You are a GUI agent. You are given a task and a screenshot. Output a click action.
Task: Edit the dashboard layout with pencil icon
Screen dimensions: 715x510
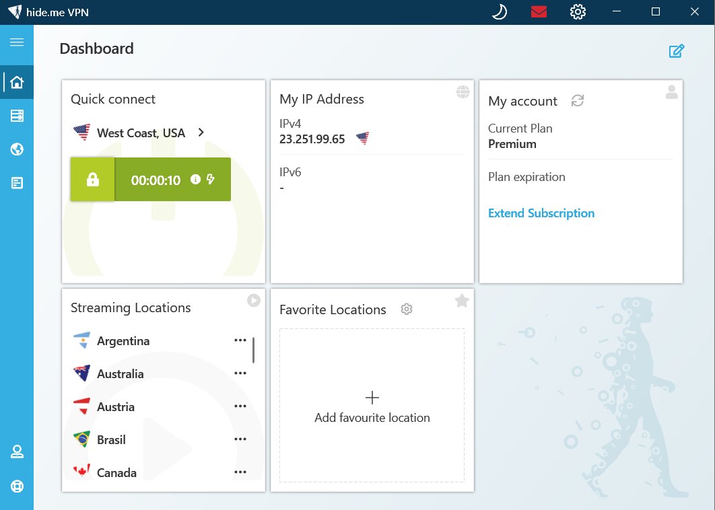676,50
